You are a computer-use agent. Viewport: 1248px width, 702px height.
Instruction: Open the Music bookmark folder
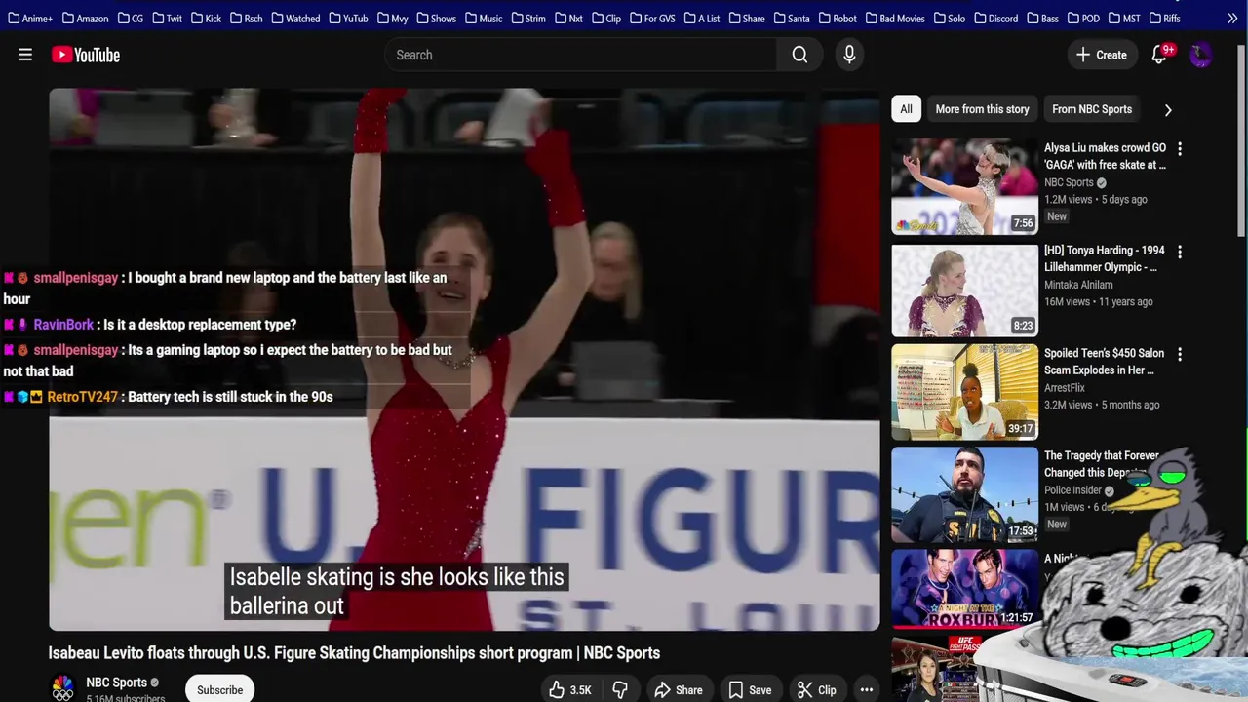(484, 18)
